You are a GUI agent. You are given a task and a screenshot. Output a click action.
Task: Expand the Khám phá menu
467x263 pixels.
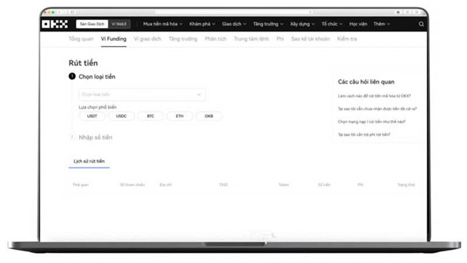[x=202, y=24]
